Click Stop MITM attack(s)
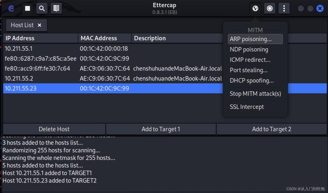The image size is (328, 193). pos(255,94)
